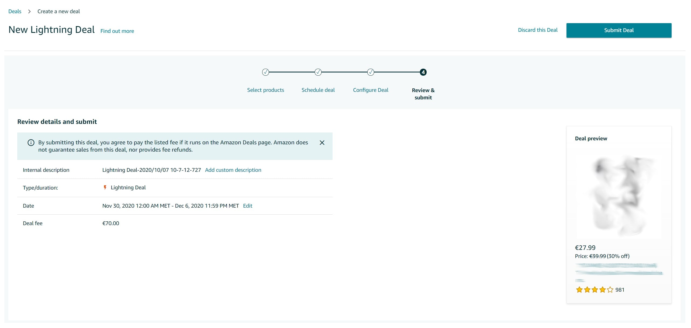
Task: Edit the deal date
Action: pos(248,206)
